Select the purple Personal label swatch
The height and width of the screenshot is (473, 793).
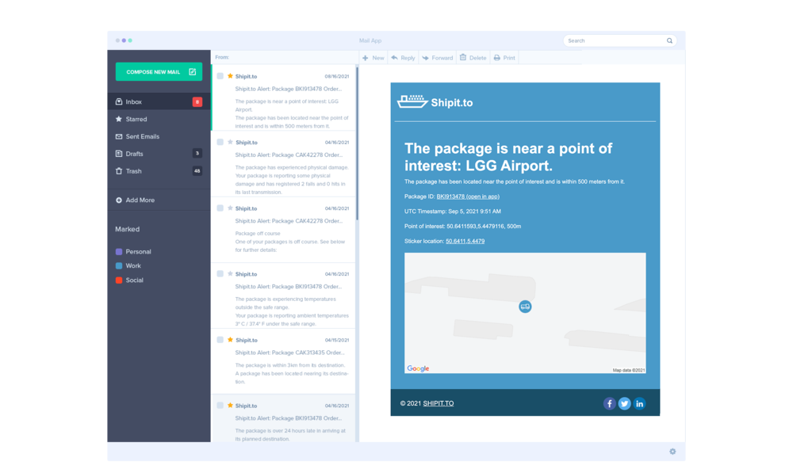click(119, 252)
